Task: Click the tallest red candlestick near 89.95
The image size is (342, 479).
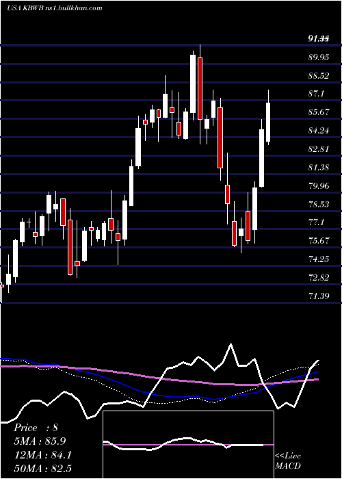Action: click(200, 88)
